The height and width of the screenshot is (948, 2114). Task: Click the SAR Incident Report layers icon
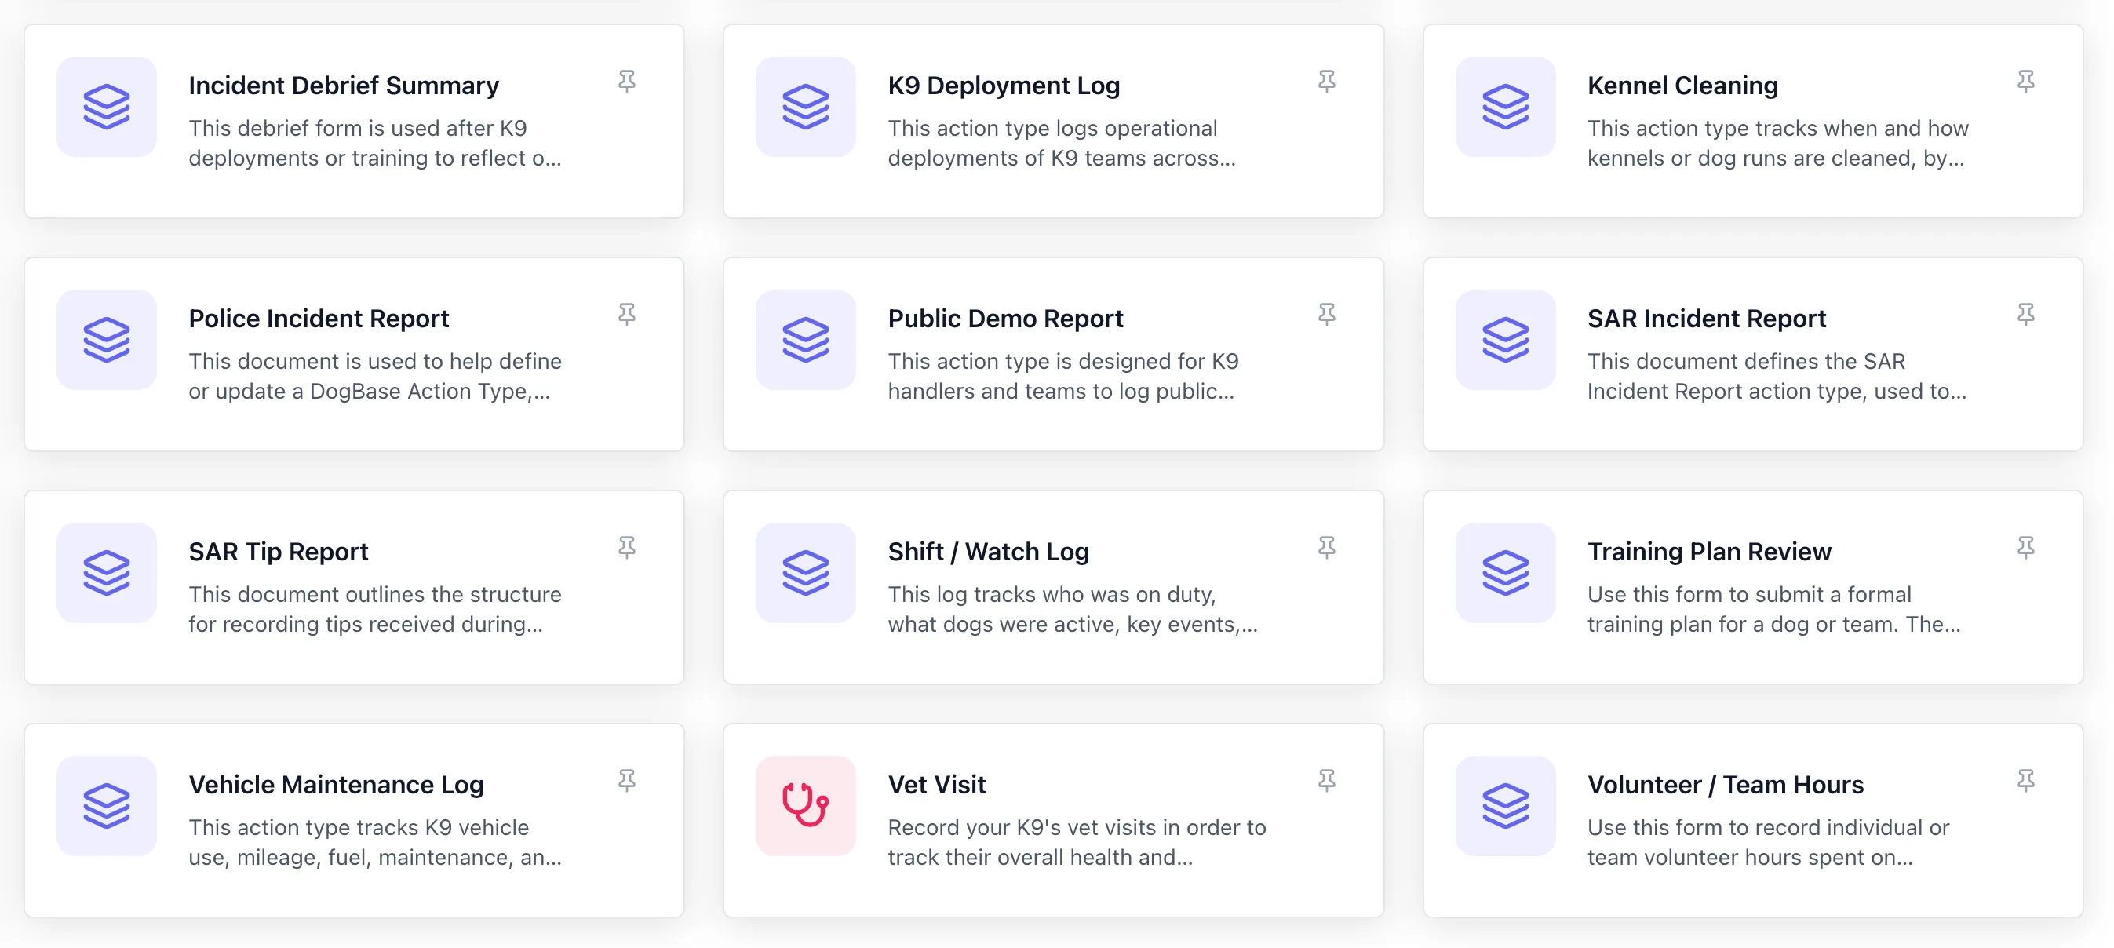[x=1506, y=340]
